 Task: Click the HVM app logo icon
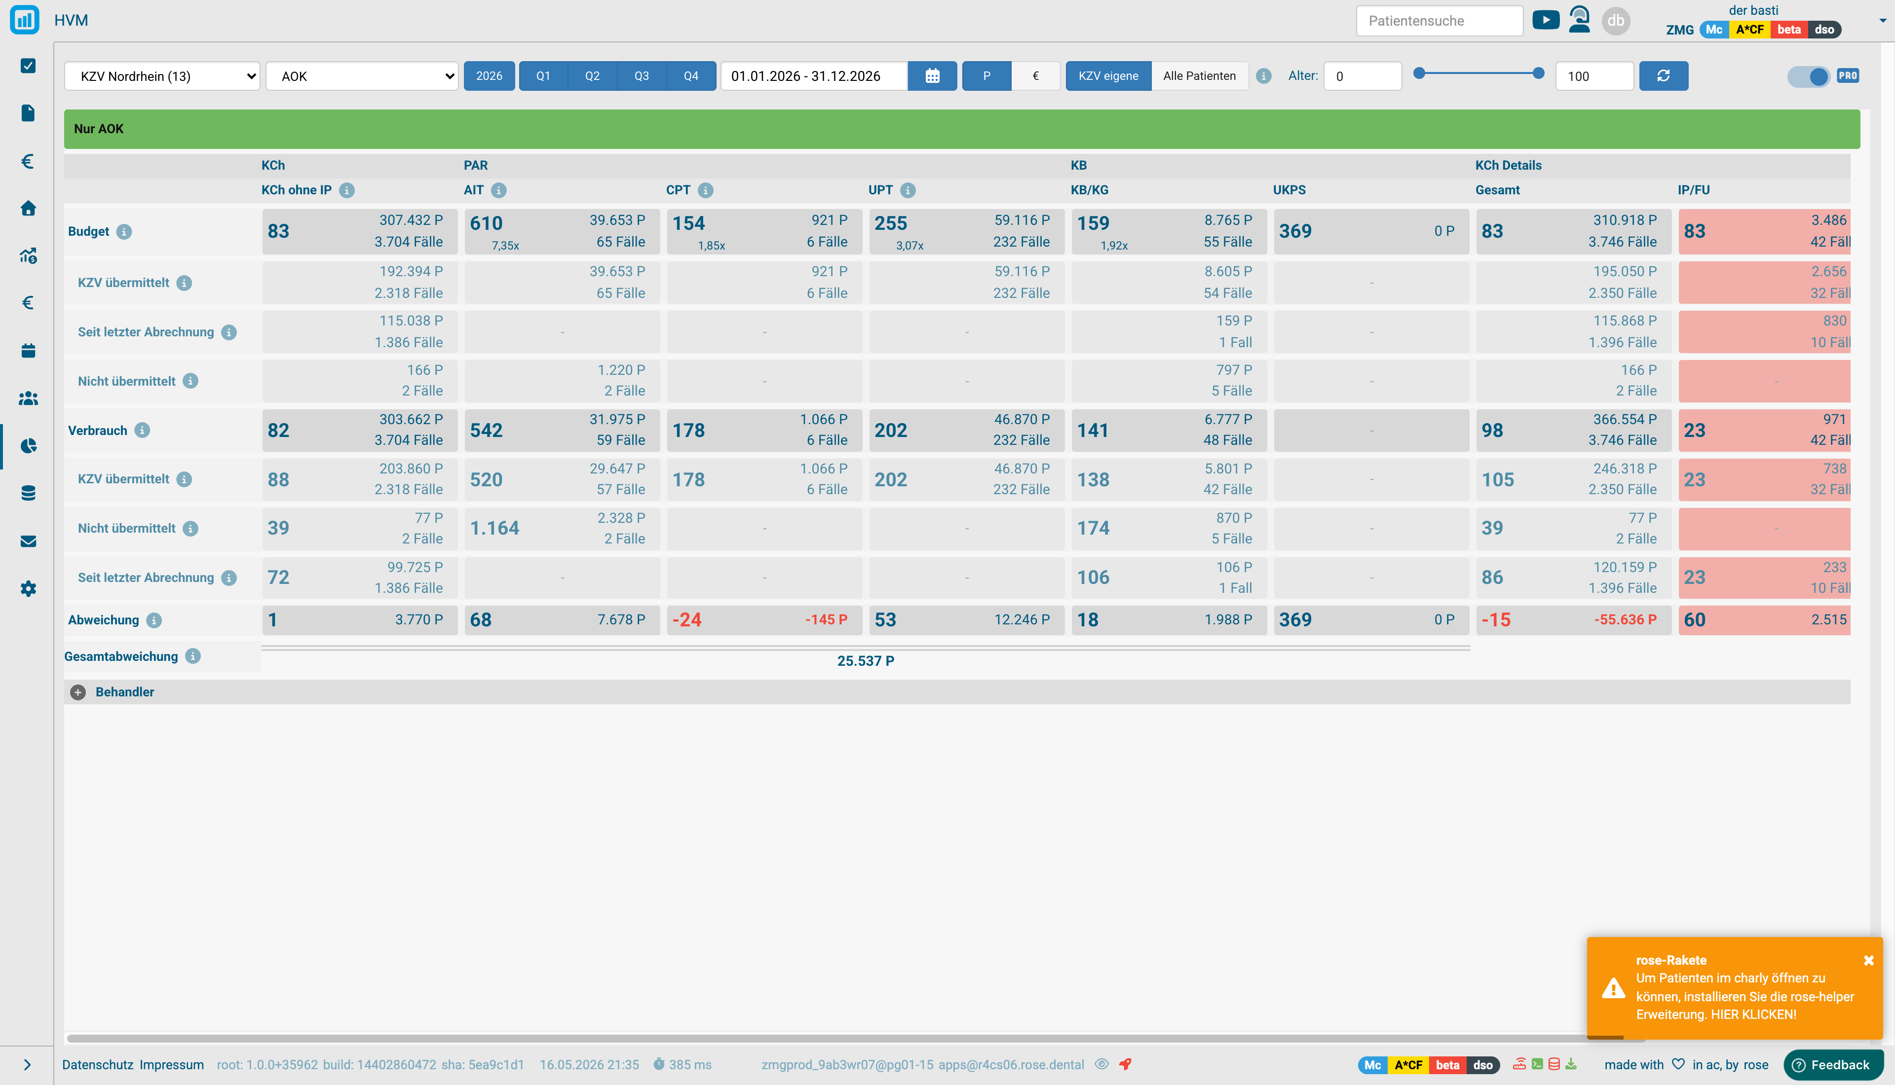tap(25, 20)
